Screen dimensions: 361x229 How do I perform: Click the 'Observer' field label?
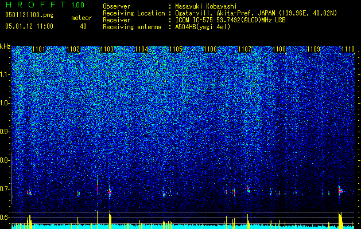coord(117,6)
